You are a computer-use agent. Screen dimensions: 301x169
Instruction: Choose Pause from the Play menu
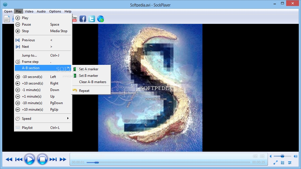(43, 24)
